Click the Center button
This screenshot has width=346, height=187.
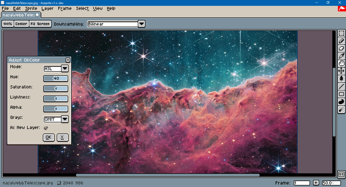tap(21, 24)
